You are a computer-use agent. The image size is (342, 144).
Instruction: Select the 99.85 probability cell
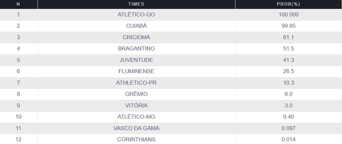(289, 26)
